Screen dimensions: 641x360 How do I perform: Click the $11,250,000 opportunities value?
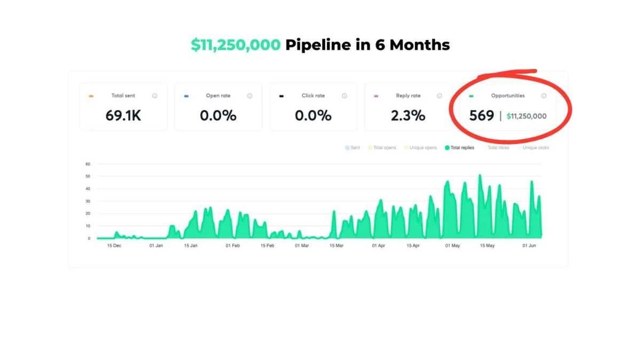pos(527,116)
